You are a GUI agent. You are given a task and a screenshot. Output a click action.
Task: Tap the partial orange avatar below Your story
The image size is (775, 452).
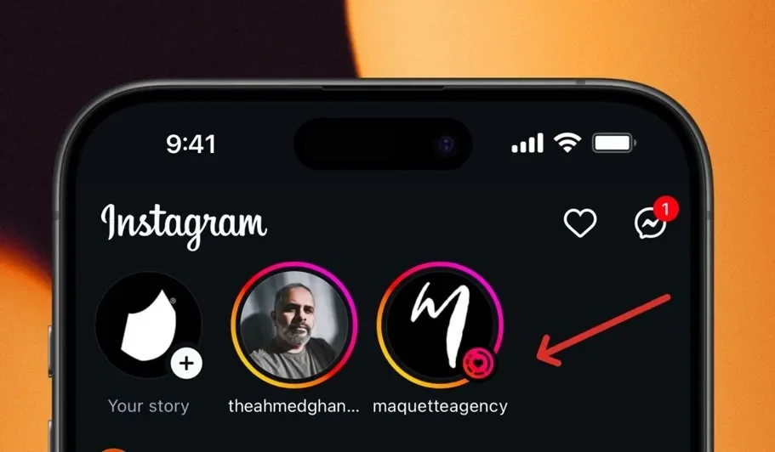(x=114, y=450)
